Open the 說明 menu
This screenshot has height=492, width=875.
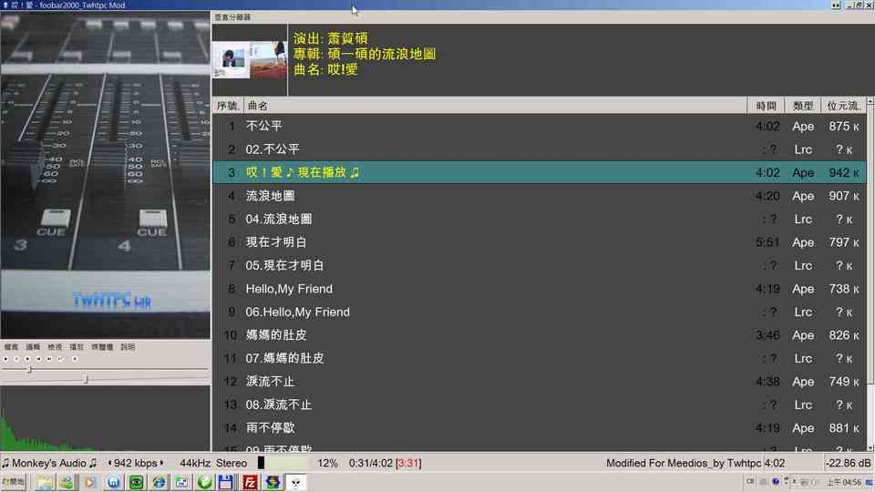[128, 347]
